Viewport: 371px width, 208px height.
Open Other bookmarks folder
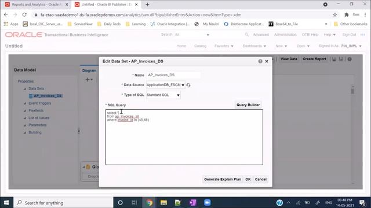[x=350, y=24]
